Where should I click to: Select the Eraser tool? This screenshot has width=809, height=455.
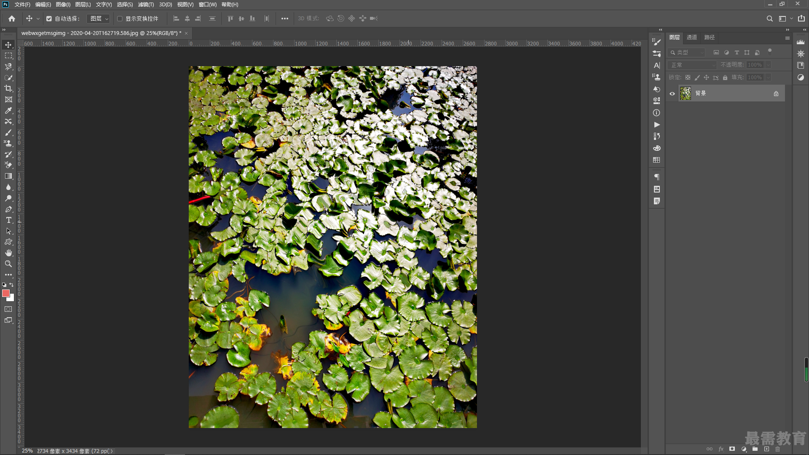point(8,165)
